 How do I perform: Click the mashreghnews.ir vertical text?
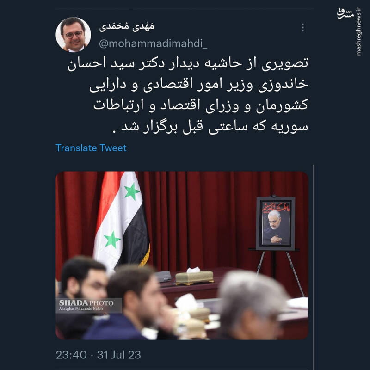pos(359,32)
